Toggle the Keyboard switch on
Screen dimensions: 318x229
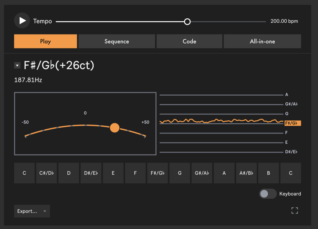tap(268, 194)
